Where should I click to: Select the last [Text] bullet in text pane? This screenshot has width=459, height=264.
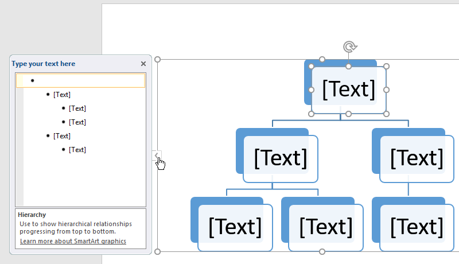[x=77, y=150]
